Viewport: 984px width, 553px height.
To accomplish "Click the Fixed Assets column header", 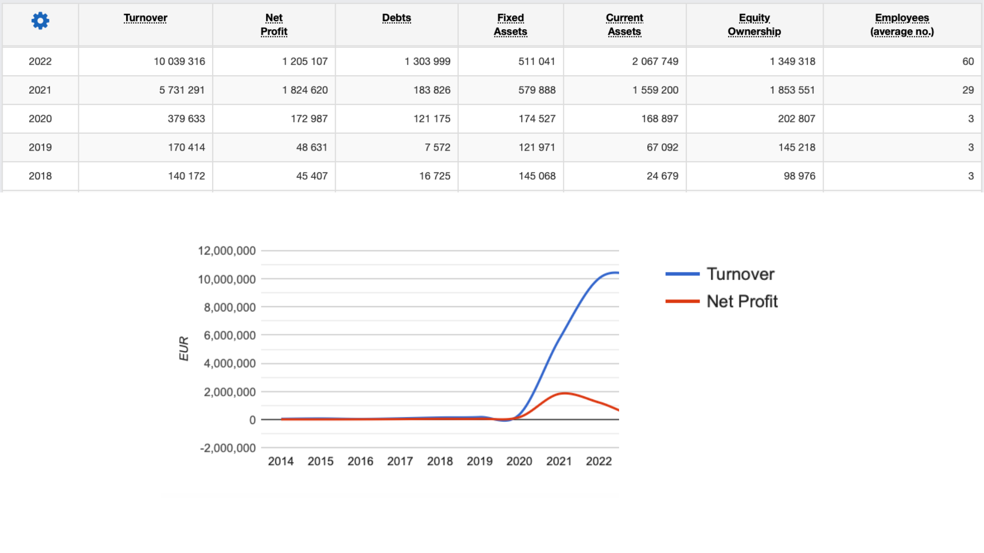I will tap(510, 25).
